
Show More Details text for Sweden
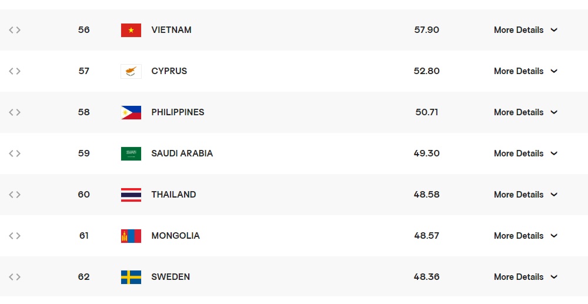pos(519,277)
